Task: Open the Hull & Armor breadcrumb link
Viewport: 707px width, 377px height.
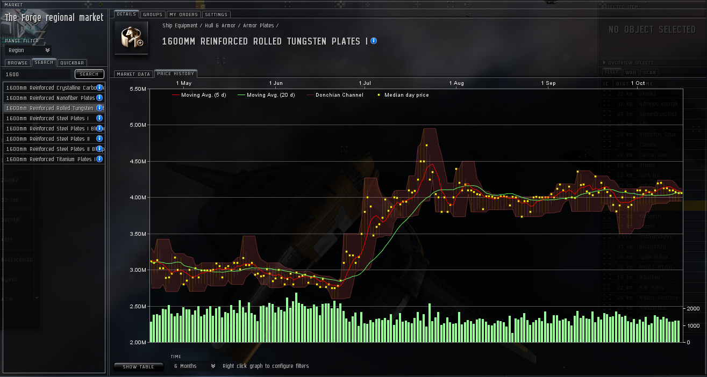Action: [221, 25]
